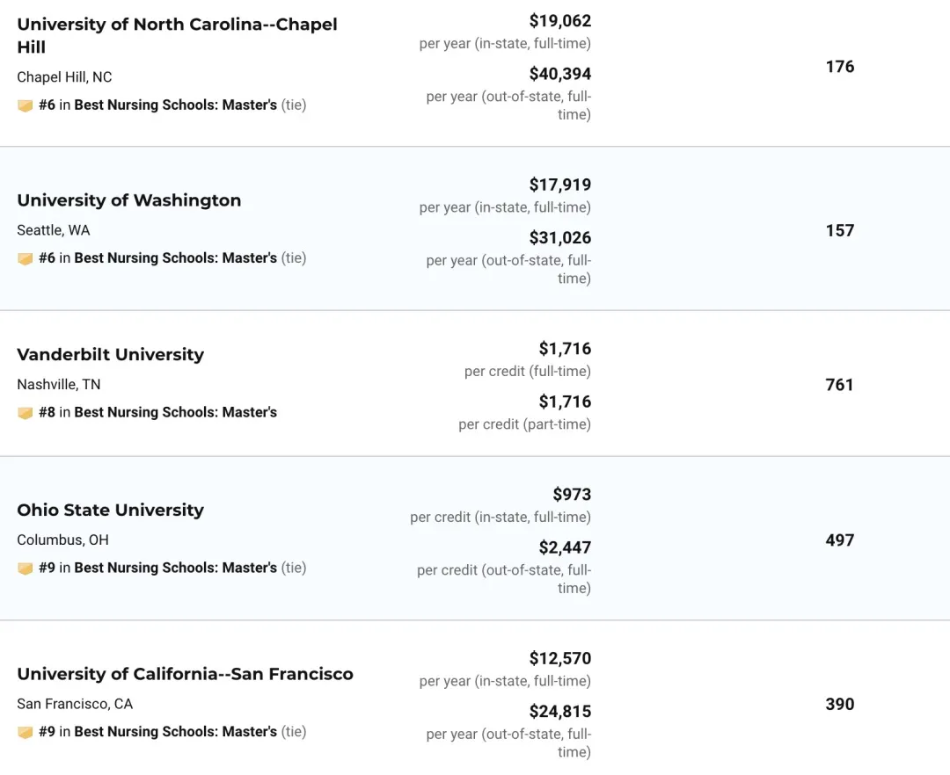Screen dimensions: 950x775
Task: Click the ranking badge icon for University of Washington
Action: tap(26, 258)
